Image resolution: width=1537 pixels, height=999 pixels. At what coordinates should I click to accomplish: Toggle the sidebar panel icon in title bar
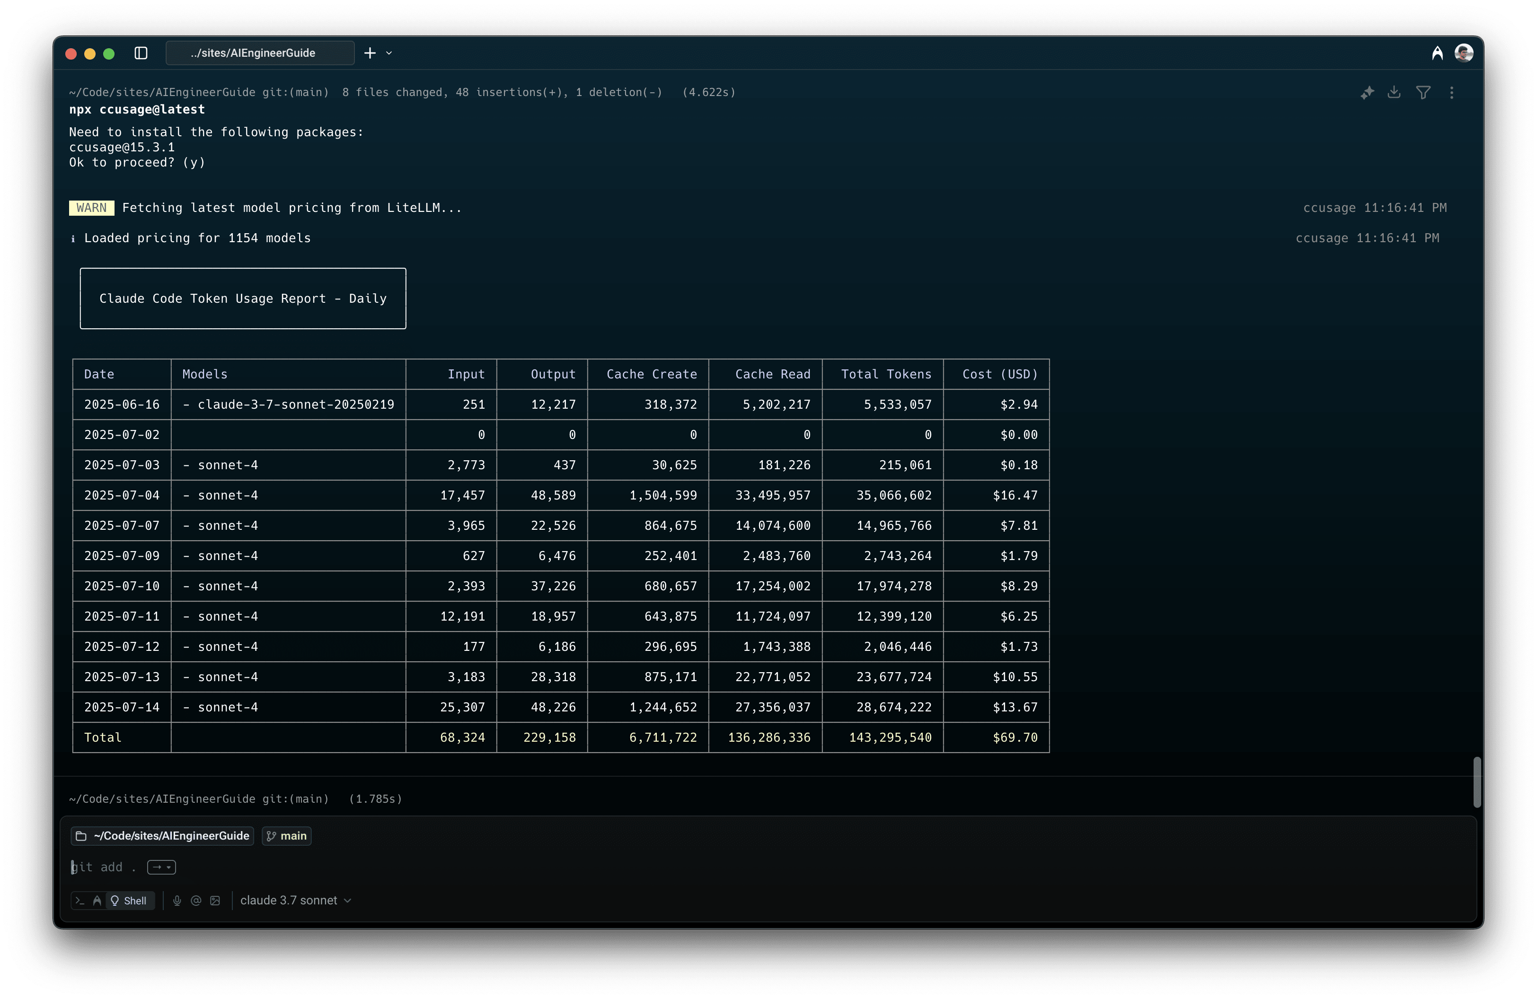pos(141,53)
